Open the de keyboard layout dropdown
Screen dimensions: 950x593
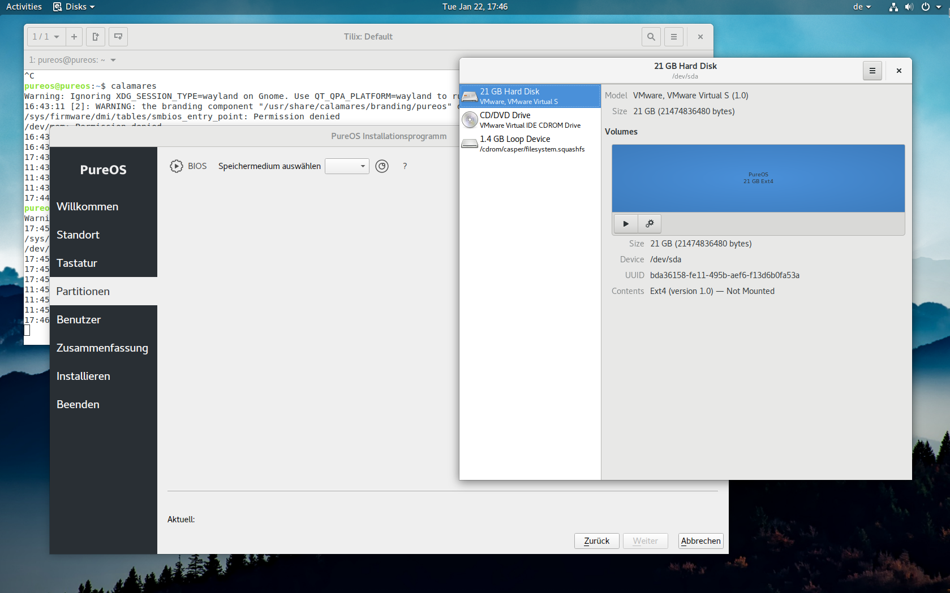click(862, 7)
